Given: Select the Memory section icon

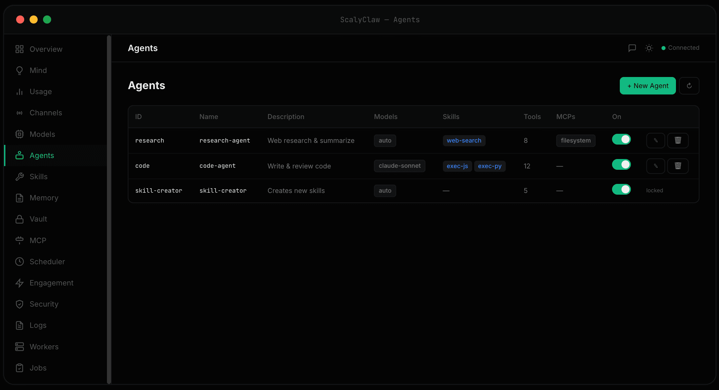Looking at the screenshot, I should 20,198.
